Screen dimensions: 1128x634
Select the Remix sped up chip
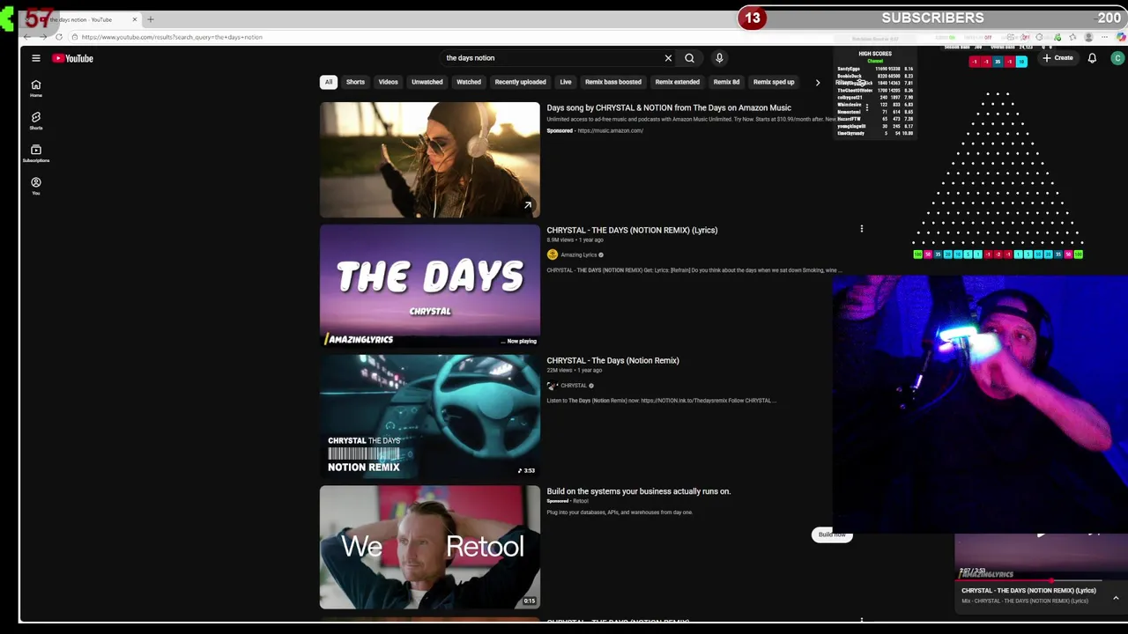click(x=774, y=82)
